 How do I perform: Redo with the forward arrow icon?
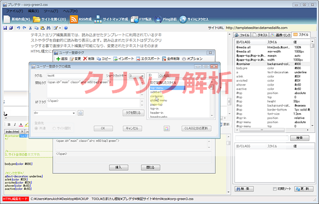[24, 28]
